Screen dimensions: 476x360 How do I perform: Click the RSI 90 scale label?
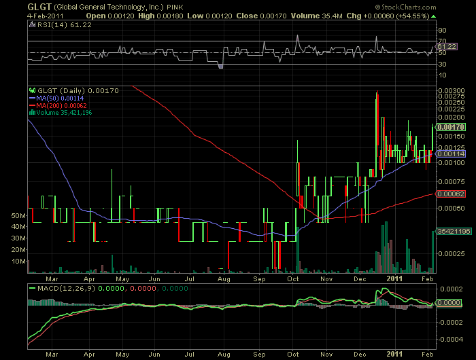tap(442, 30)
